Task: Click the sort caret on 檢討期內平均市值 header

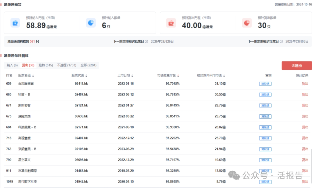Action: pos(224,75)
